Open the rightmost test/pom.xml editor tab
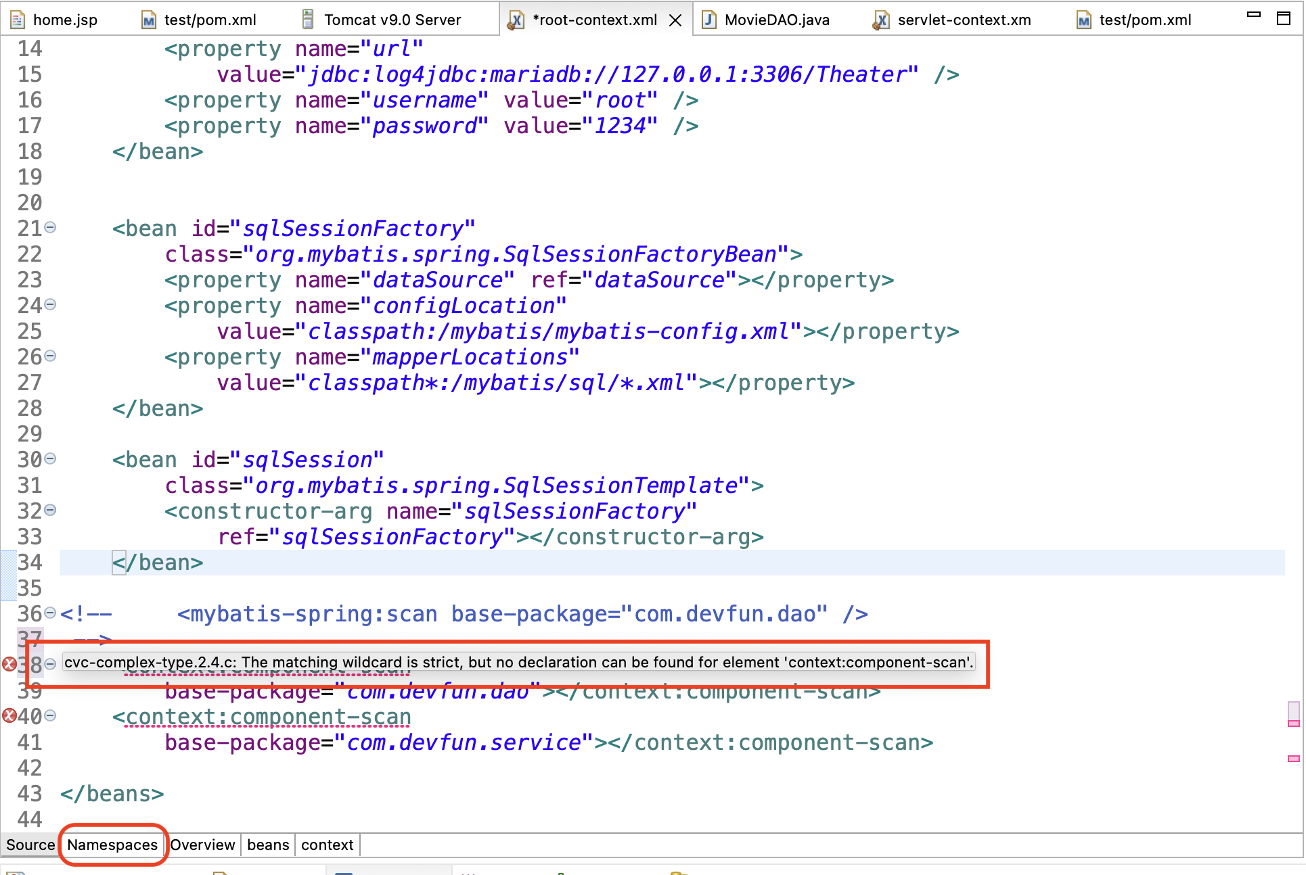This screenshot has width=1306, height=875. coord(1144,20)
